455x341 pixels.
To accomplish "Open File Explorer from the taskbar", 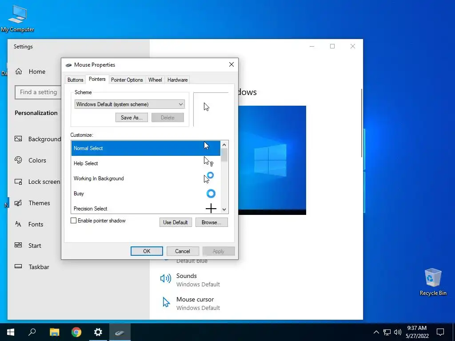I will click(x=54, y=332).
